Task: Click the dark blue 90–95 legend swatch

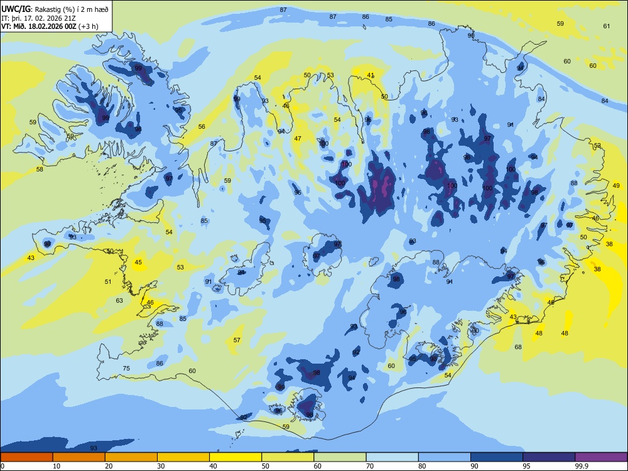Action: pyautogui.click(x=497, y=457)
